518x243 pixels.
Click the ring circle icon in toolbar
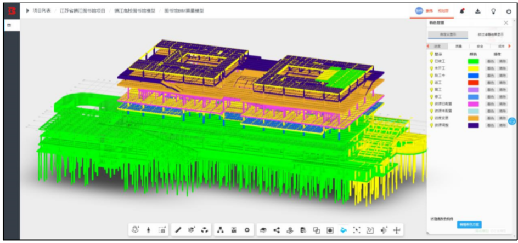pos(247,230)
